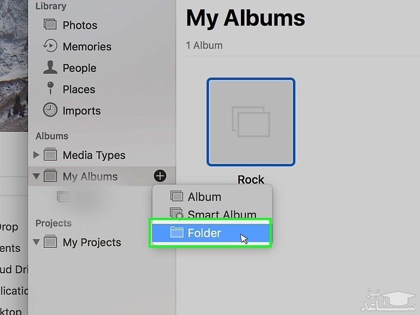Screen dimensions: 420x315
Task: Collapse the My Projects disclosure triangle
Action: point(36,242)
